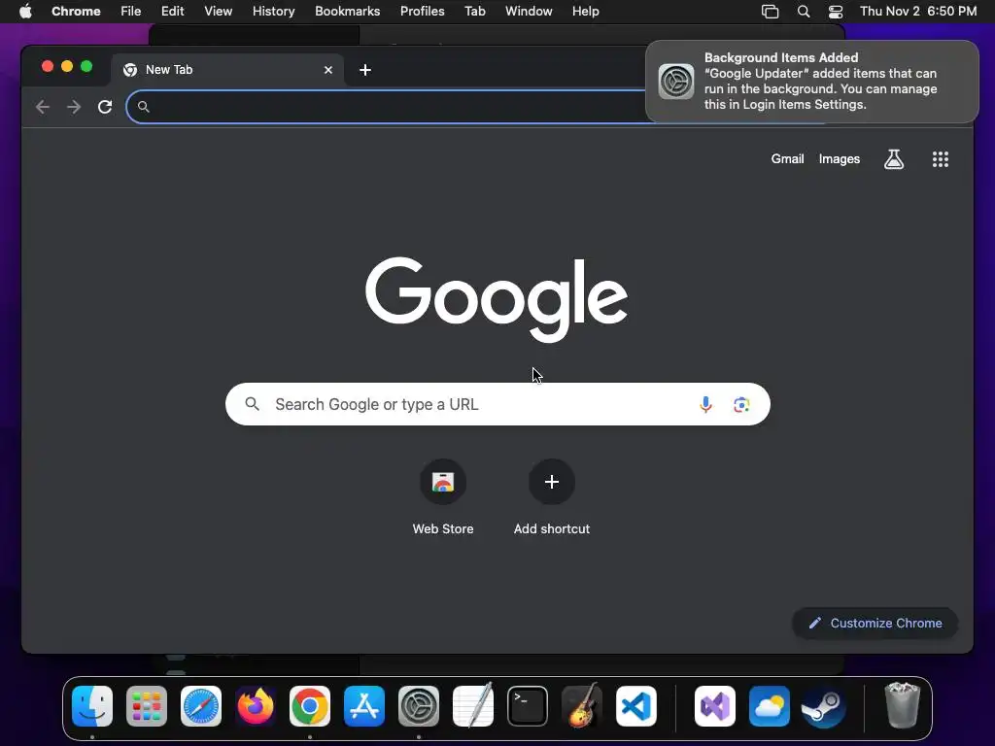Viewport: 995px width, 746px height.
Task: Click the Google logo
Action: [x=497, y=299]
